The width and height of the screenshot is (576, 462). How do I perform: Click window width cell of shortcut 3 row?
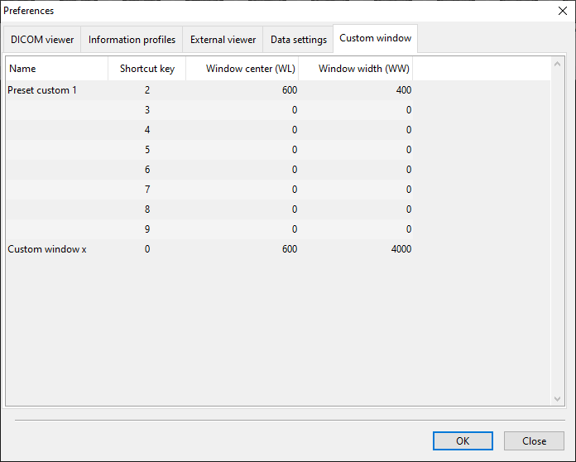point(356,110)
